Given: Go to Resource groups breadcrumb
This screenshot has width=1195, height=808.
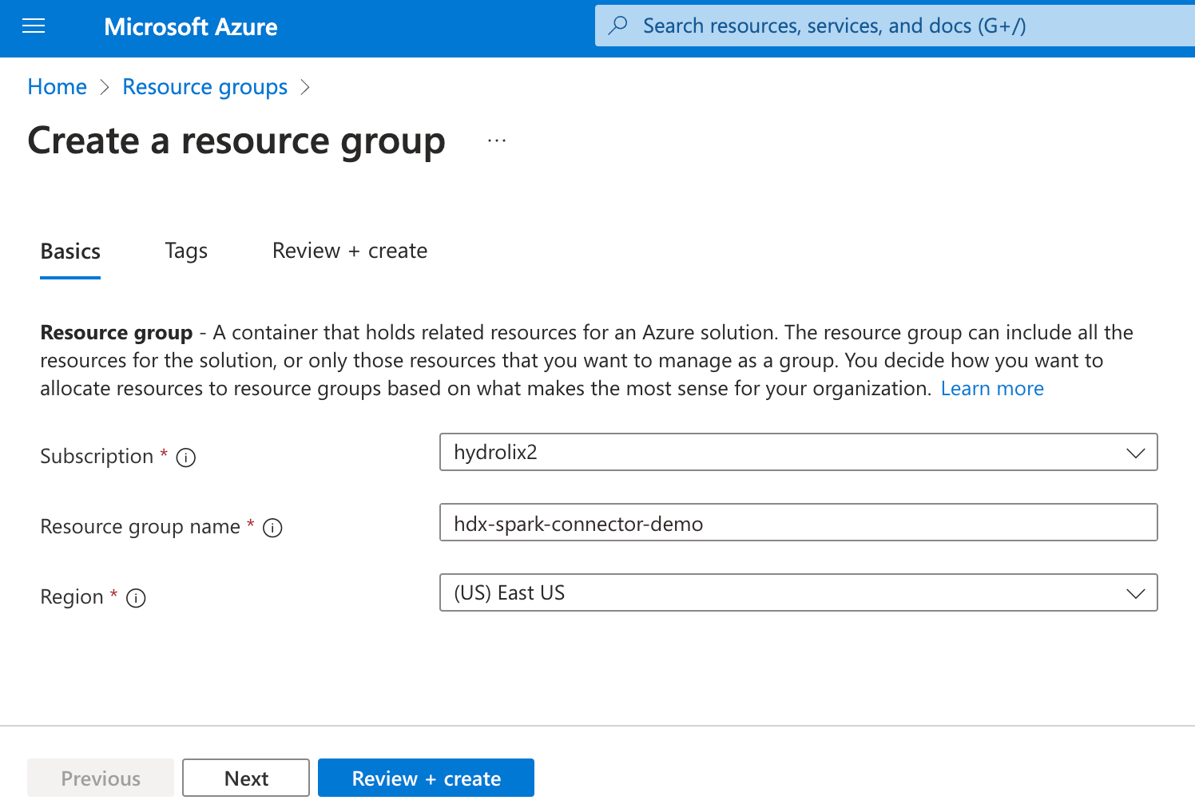Looking at the screenshot, I should (x=205, y=86).
